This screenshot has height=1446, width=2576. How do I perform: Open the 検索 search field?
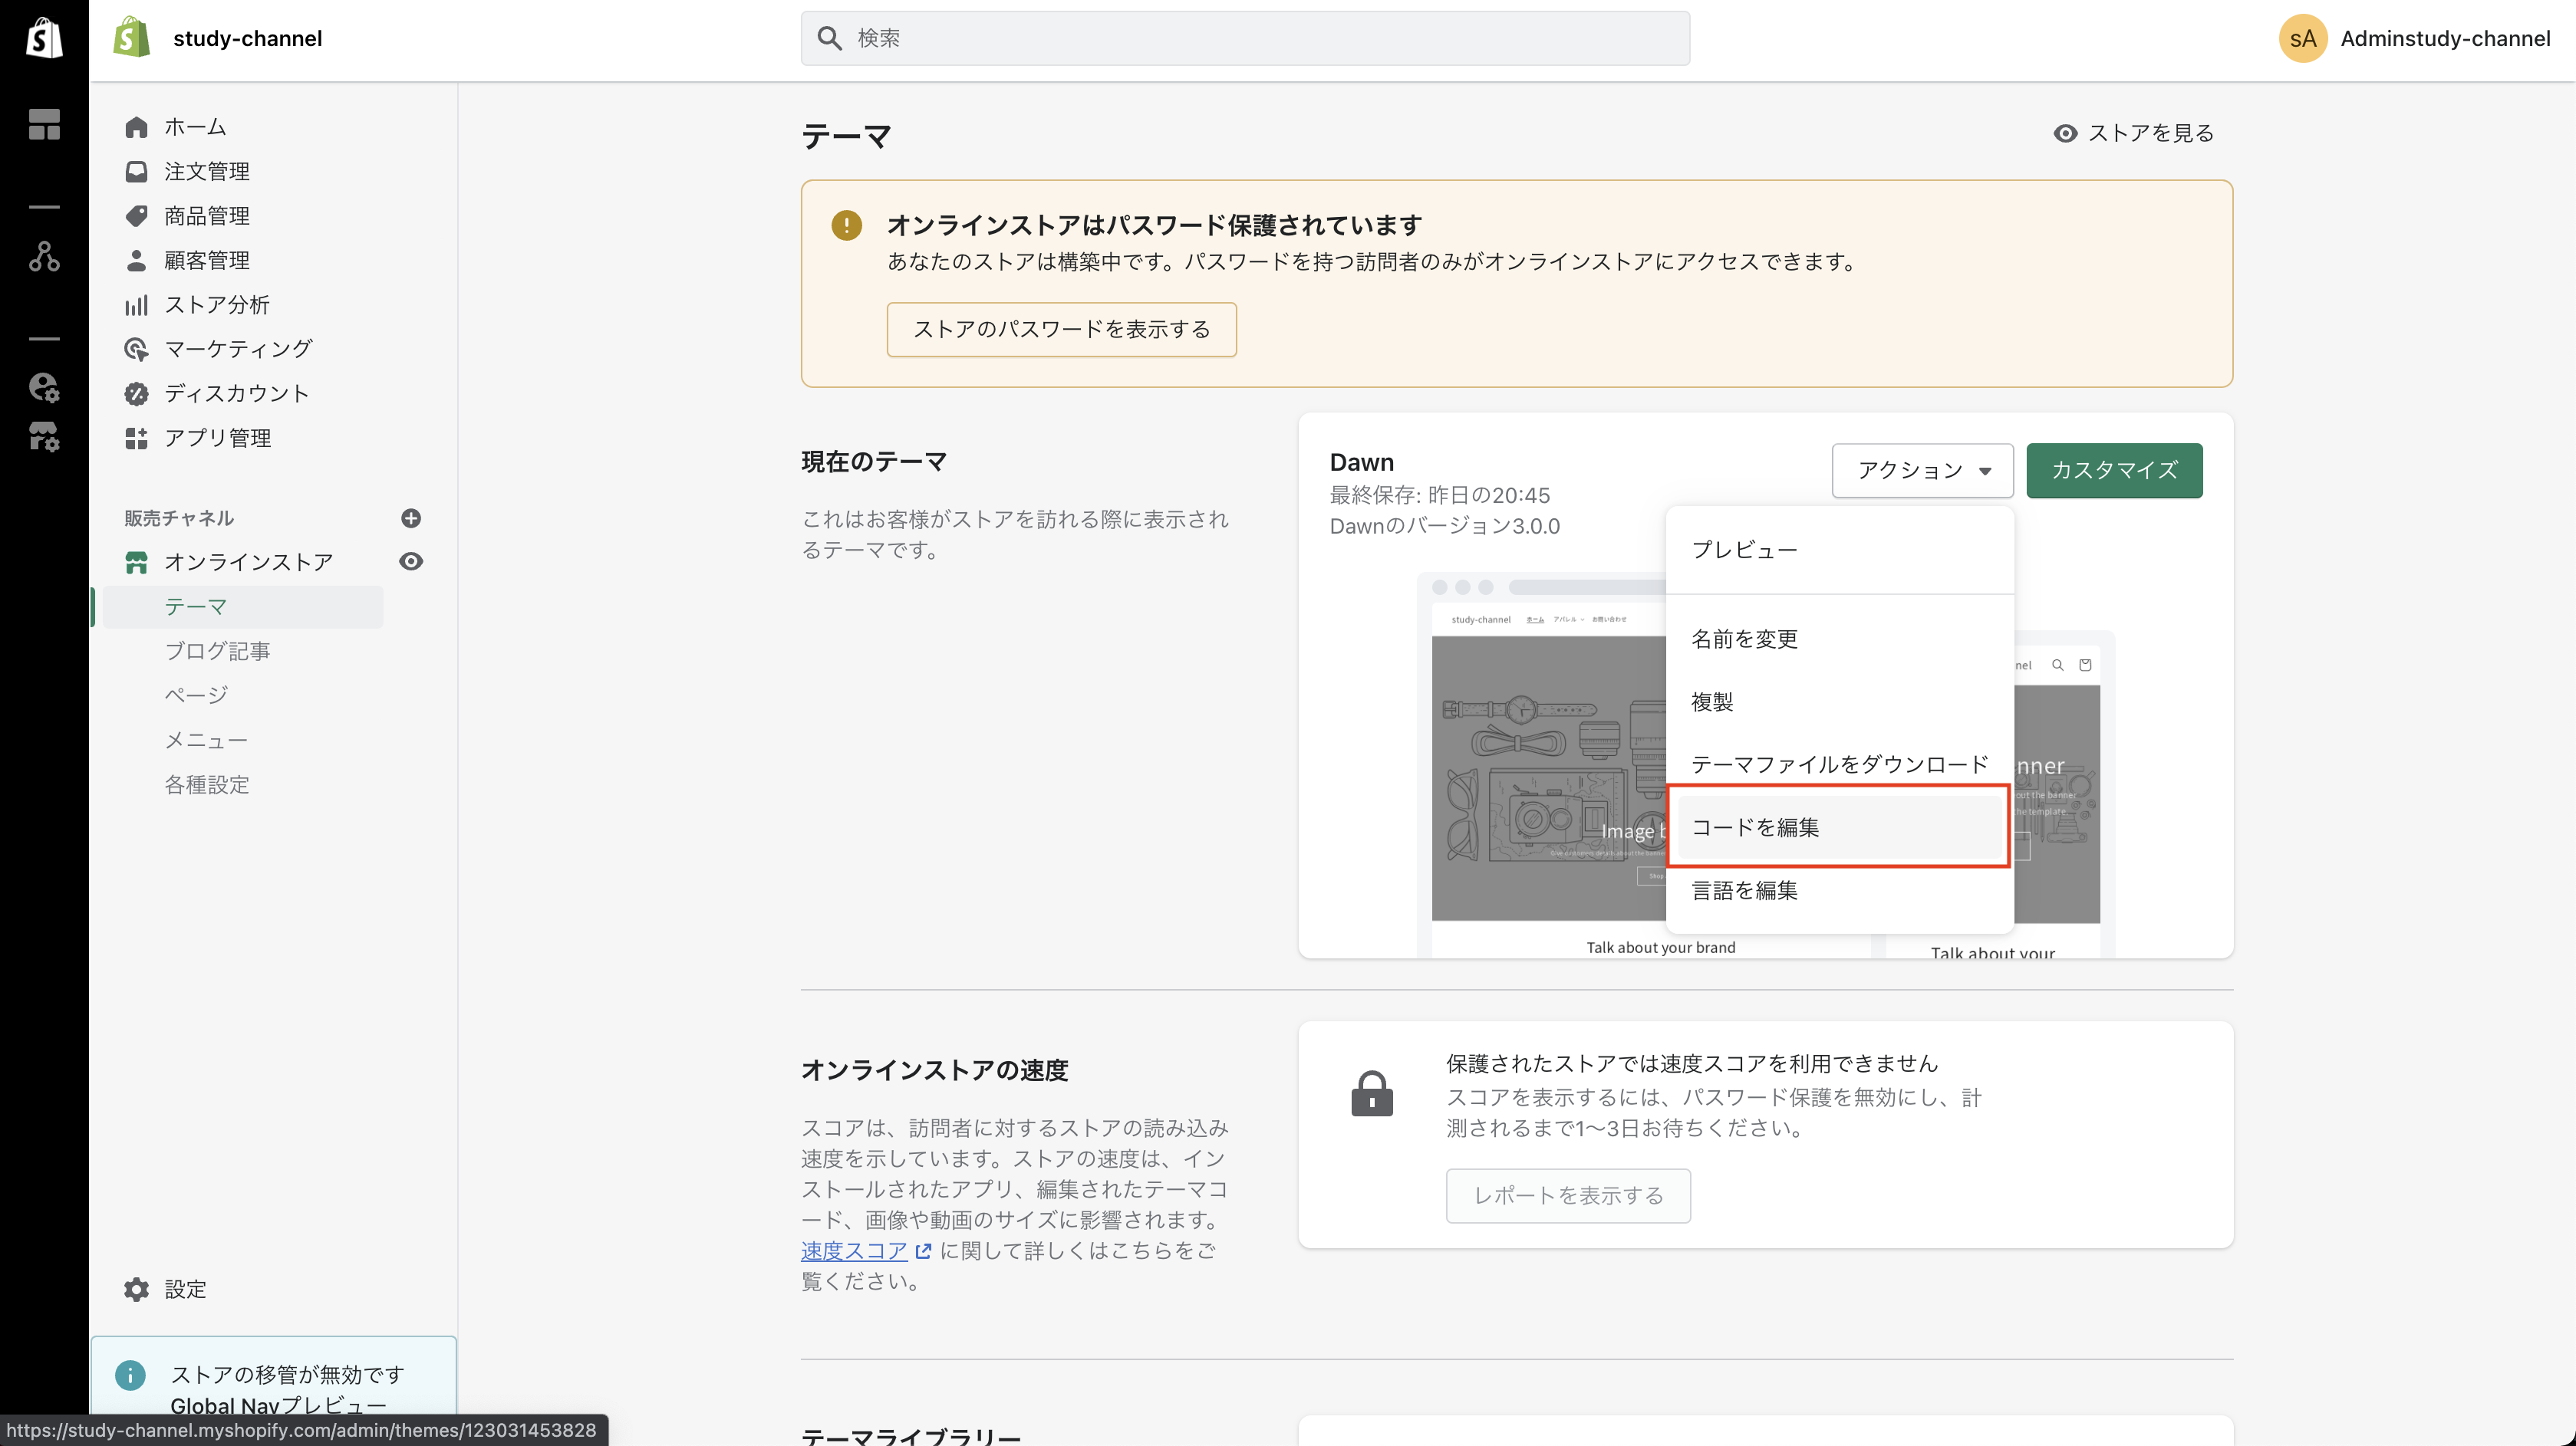point(1244,38)
